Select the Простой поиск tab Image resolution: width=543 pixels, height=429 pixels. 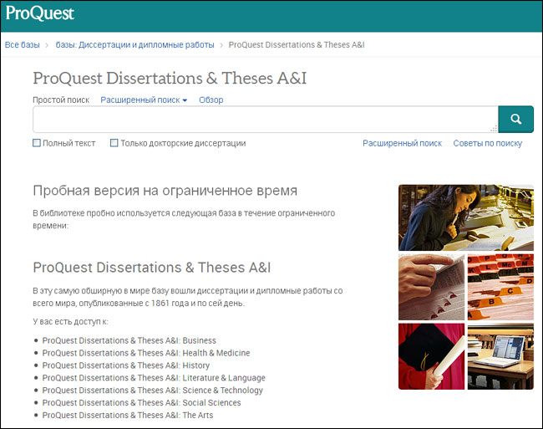61,100
